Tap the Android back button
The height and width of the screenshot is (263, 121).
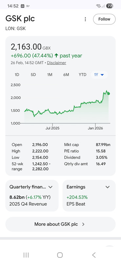point(94,255)
